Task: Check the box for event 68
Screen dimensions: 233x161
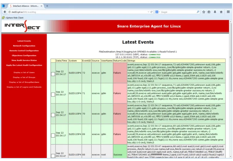Action: [x=53, y=156]
